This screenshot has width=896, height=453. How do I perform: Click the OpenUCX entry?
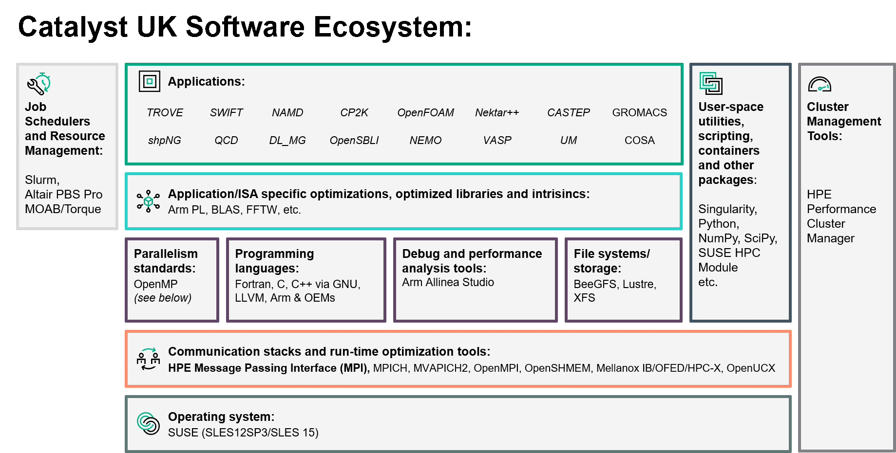pyautogui.click(x=751, y=368)
